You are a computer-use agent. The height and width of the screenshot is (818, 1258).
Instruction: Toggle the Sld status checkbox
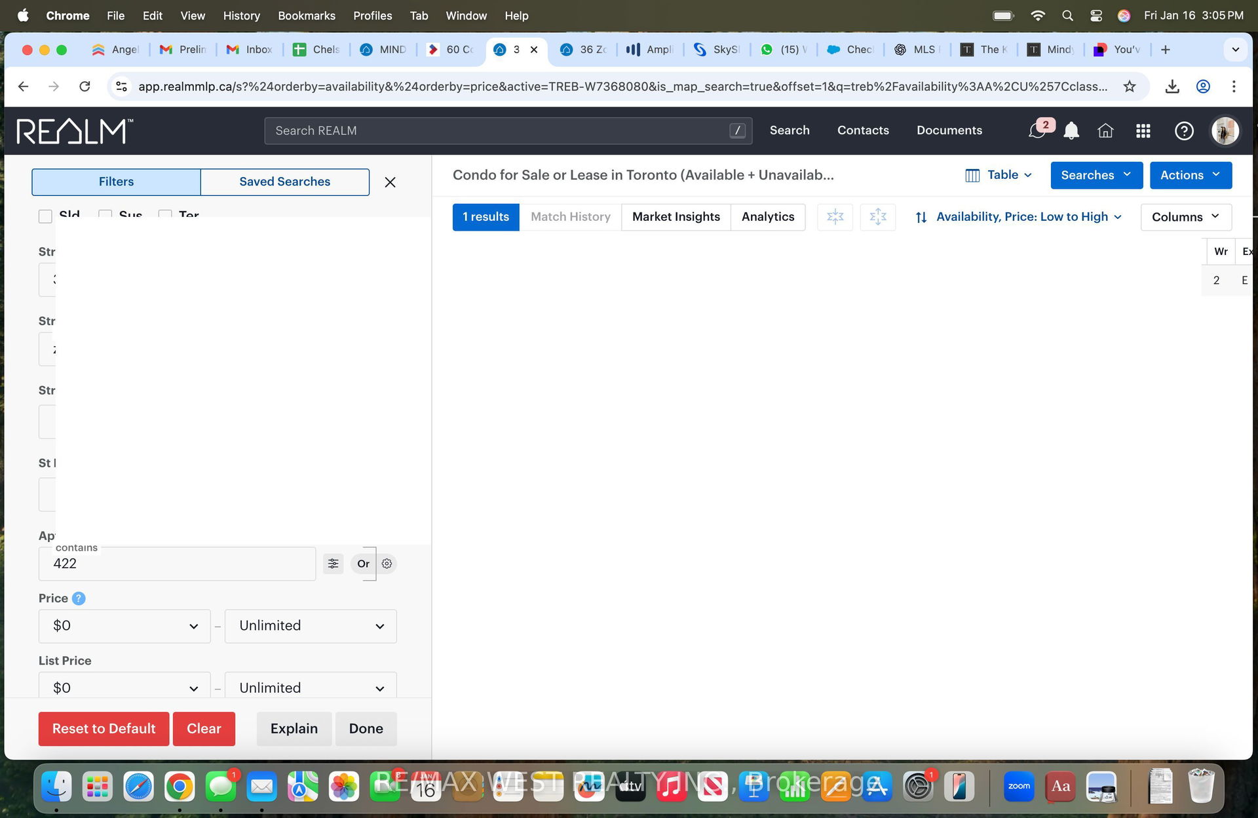pos(45,216)
